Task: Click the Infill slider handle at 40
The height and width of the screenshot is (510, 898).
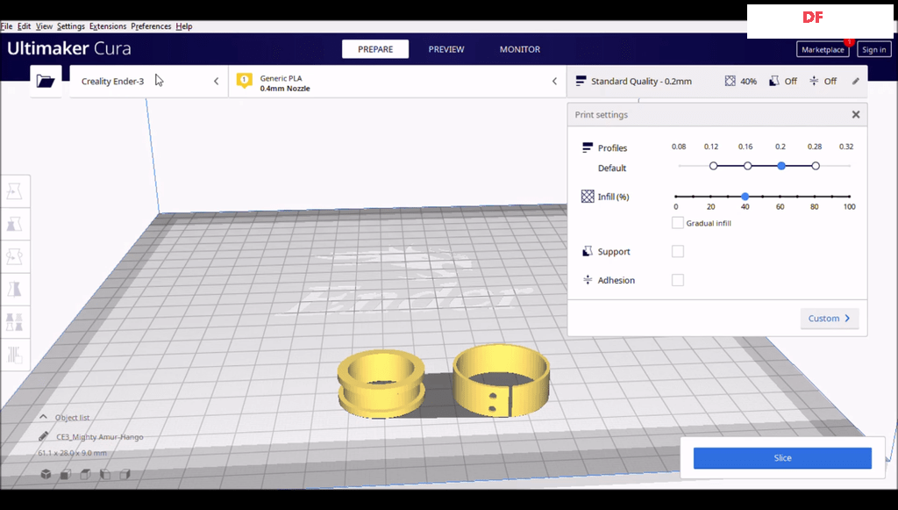Action: click(x=745, y=197)
